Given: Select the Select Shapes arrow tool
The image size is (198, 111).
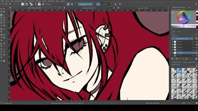Looking at the screenshot, I should click(x=1, y=9).
